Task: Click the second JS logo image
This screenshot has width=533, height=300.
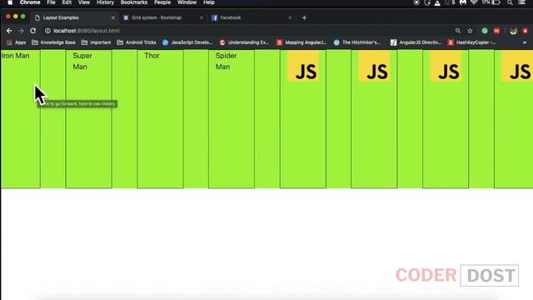Action: pyautogui.click(x=374, y=66)
